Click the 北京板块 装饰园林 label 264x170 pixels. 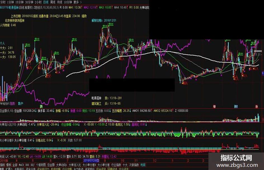point(15,21)
